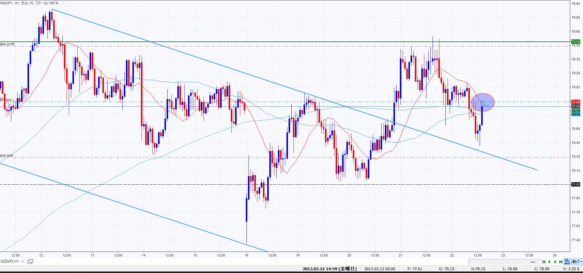Open the new chart window icon
Image resolution: width=583 pixels, height=273 pixels.
30,261
